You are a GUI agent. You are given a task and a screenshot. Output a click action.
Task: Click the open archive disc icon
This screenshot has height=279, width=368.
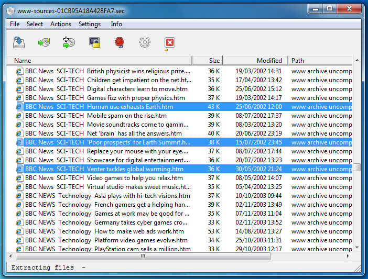[x=44, y=42]
